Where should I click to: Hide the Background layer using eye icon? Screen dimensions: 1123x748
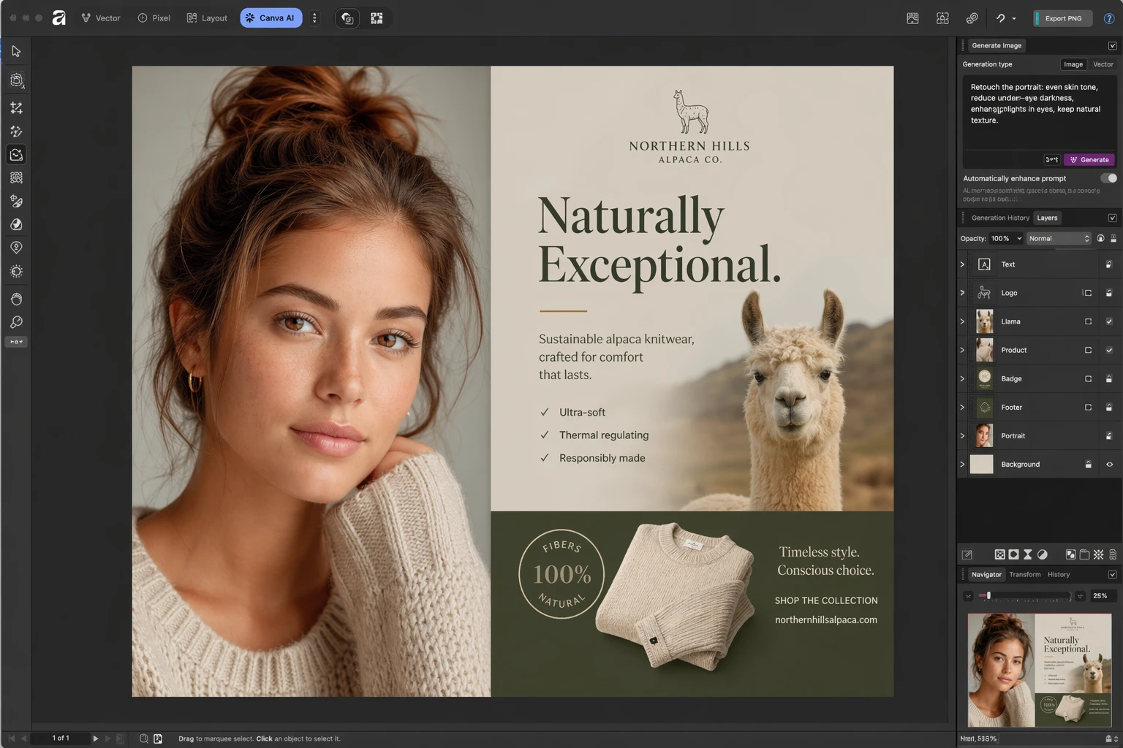tap(1109, 465)
